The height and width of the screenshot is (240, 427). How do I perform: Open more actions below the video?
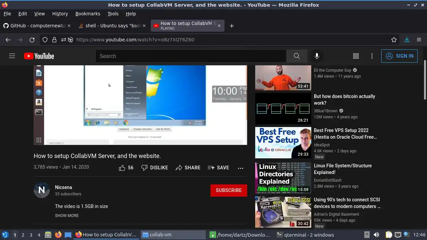tap(241, 168)
